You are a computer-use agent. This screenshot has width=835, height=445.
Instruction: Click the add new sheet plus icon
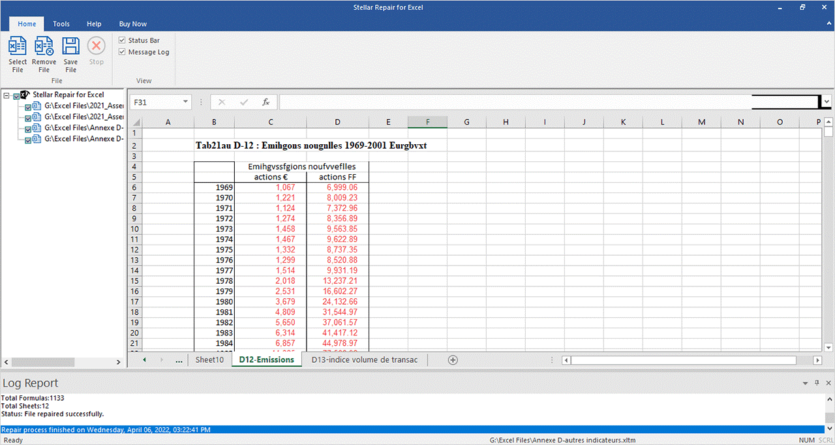click(453, 360)
